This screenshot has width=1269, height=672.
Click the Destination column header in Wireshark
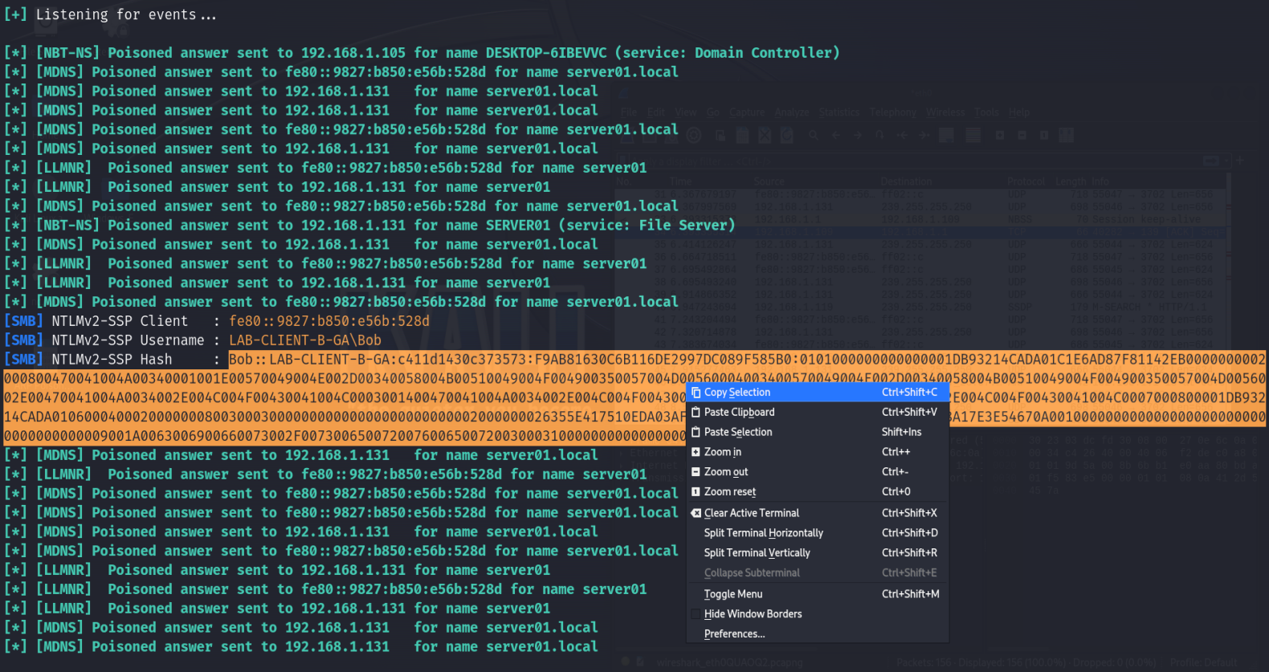tap(906, 181)
